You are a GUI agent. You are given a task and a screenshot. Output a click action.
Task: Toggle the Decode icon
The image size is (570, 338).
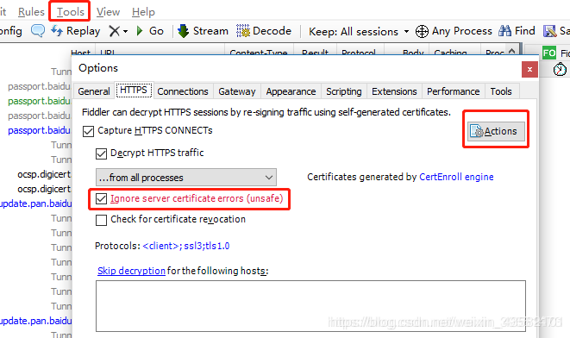243,31
